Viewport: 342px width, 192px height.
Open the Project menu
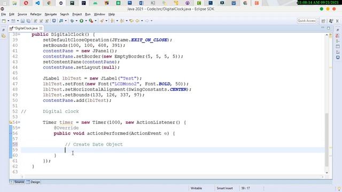(x=77, y=14)
